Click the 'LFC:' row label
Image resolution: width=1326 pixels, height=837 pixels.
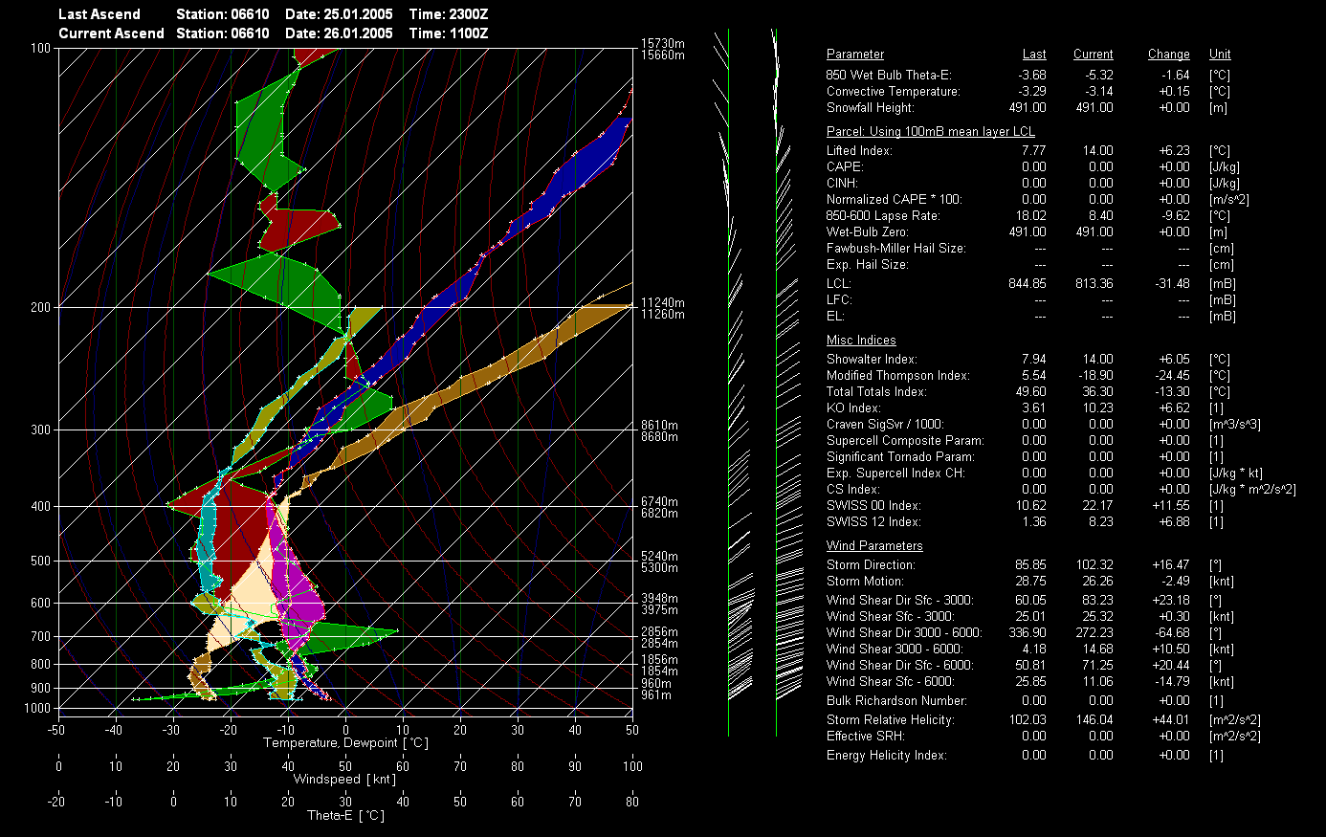[839, 299]
